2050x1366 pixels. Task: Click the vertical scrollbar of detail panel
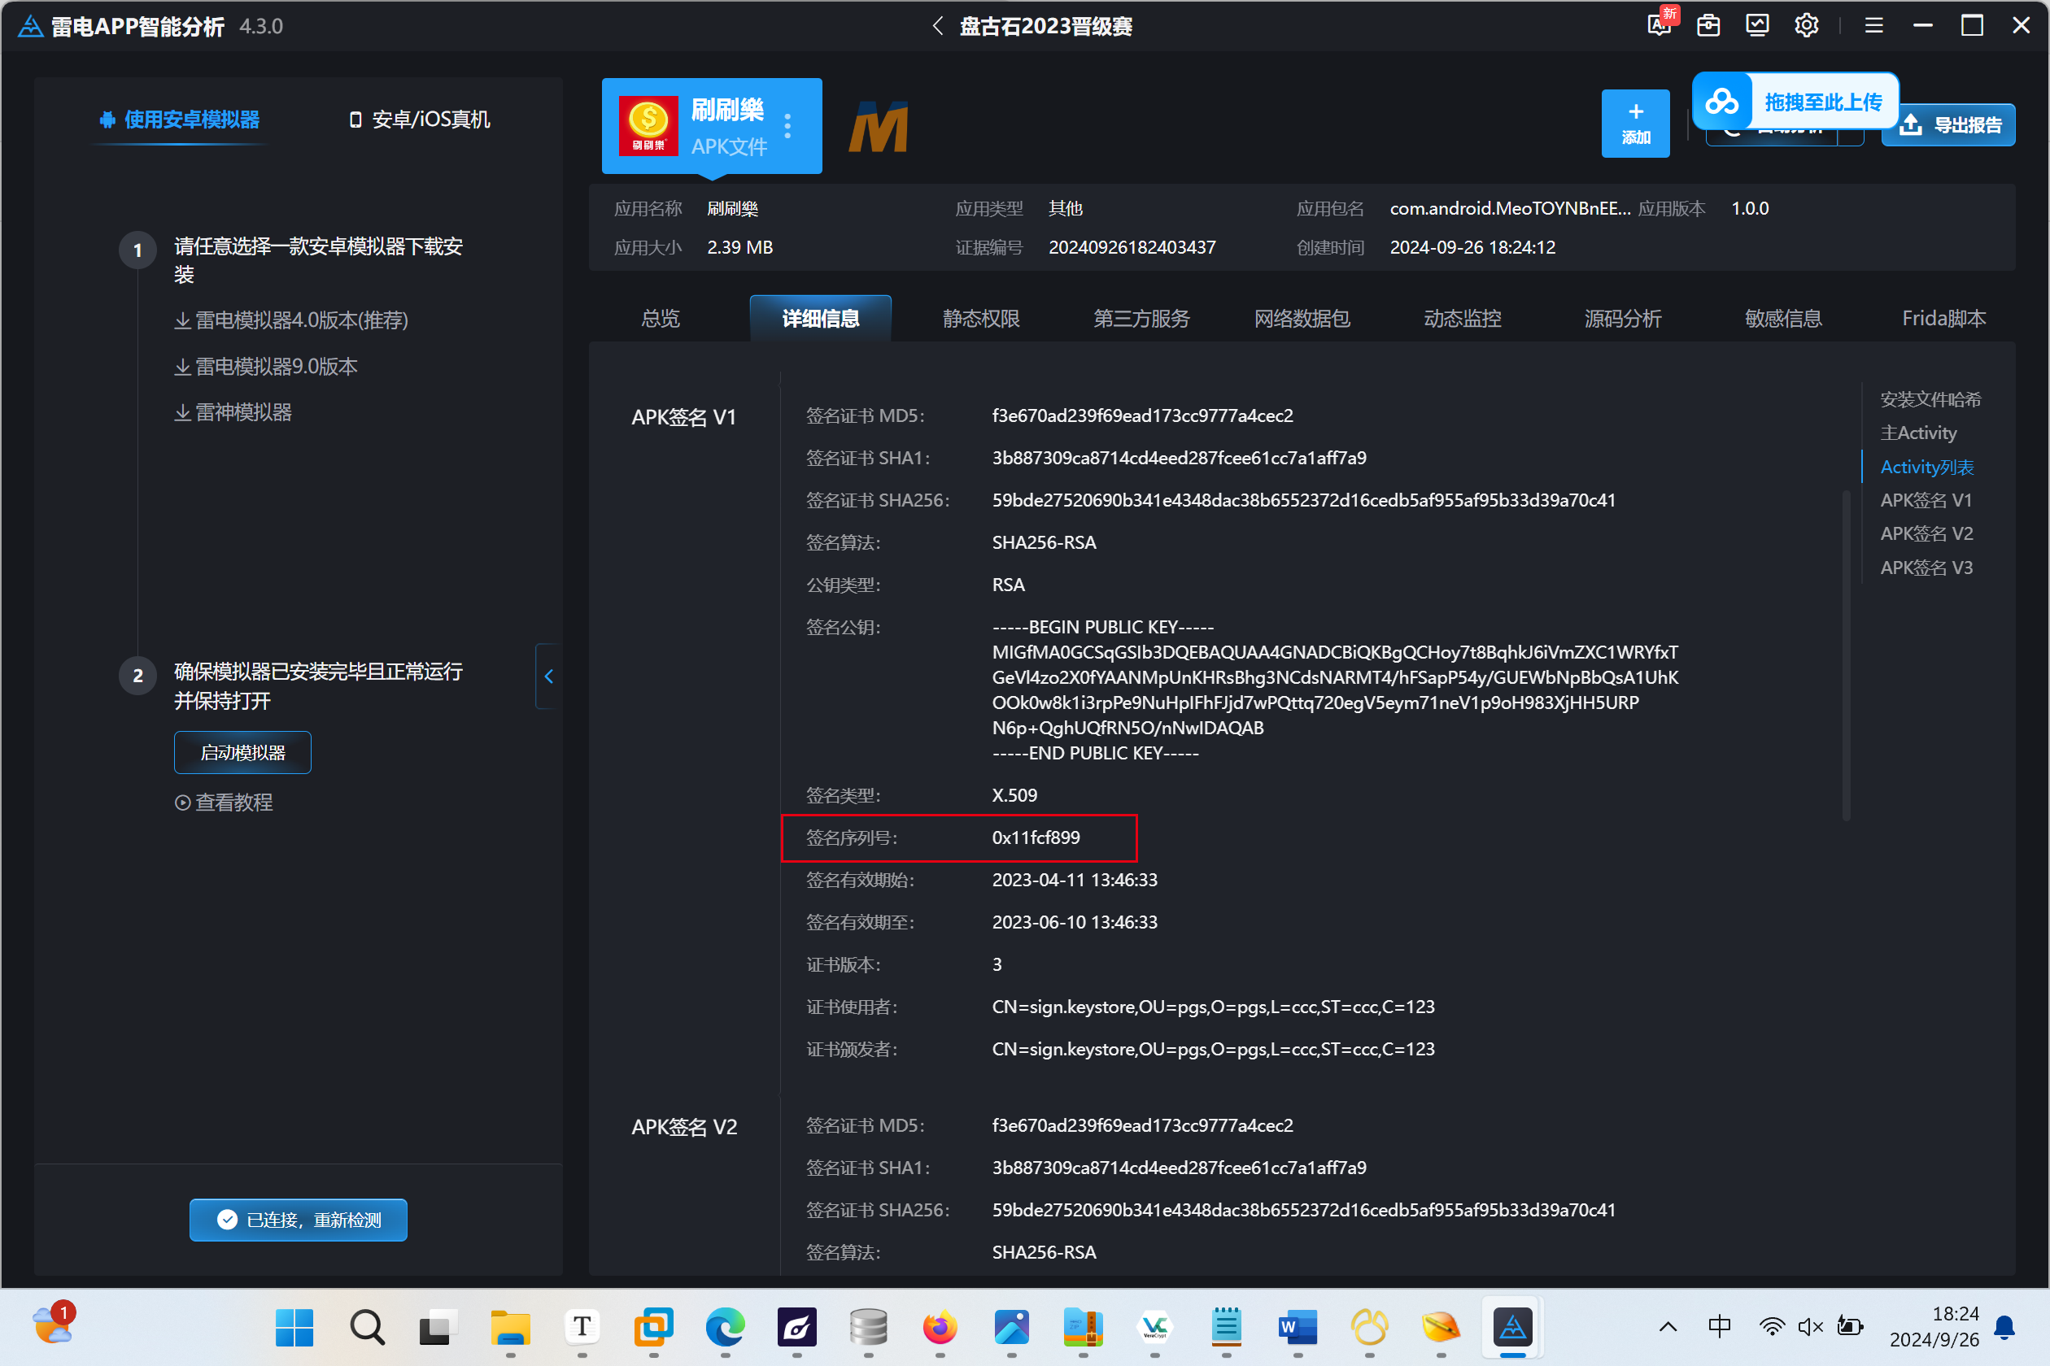pos(1846,655)
